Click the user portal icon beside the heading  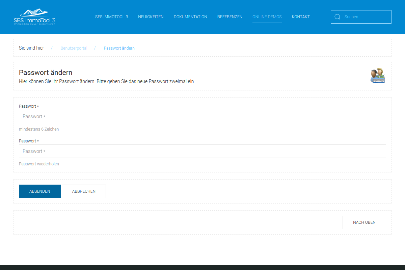pos(378,76)
